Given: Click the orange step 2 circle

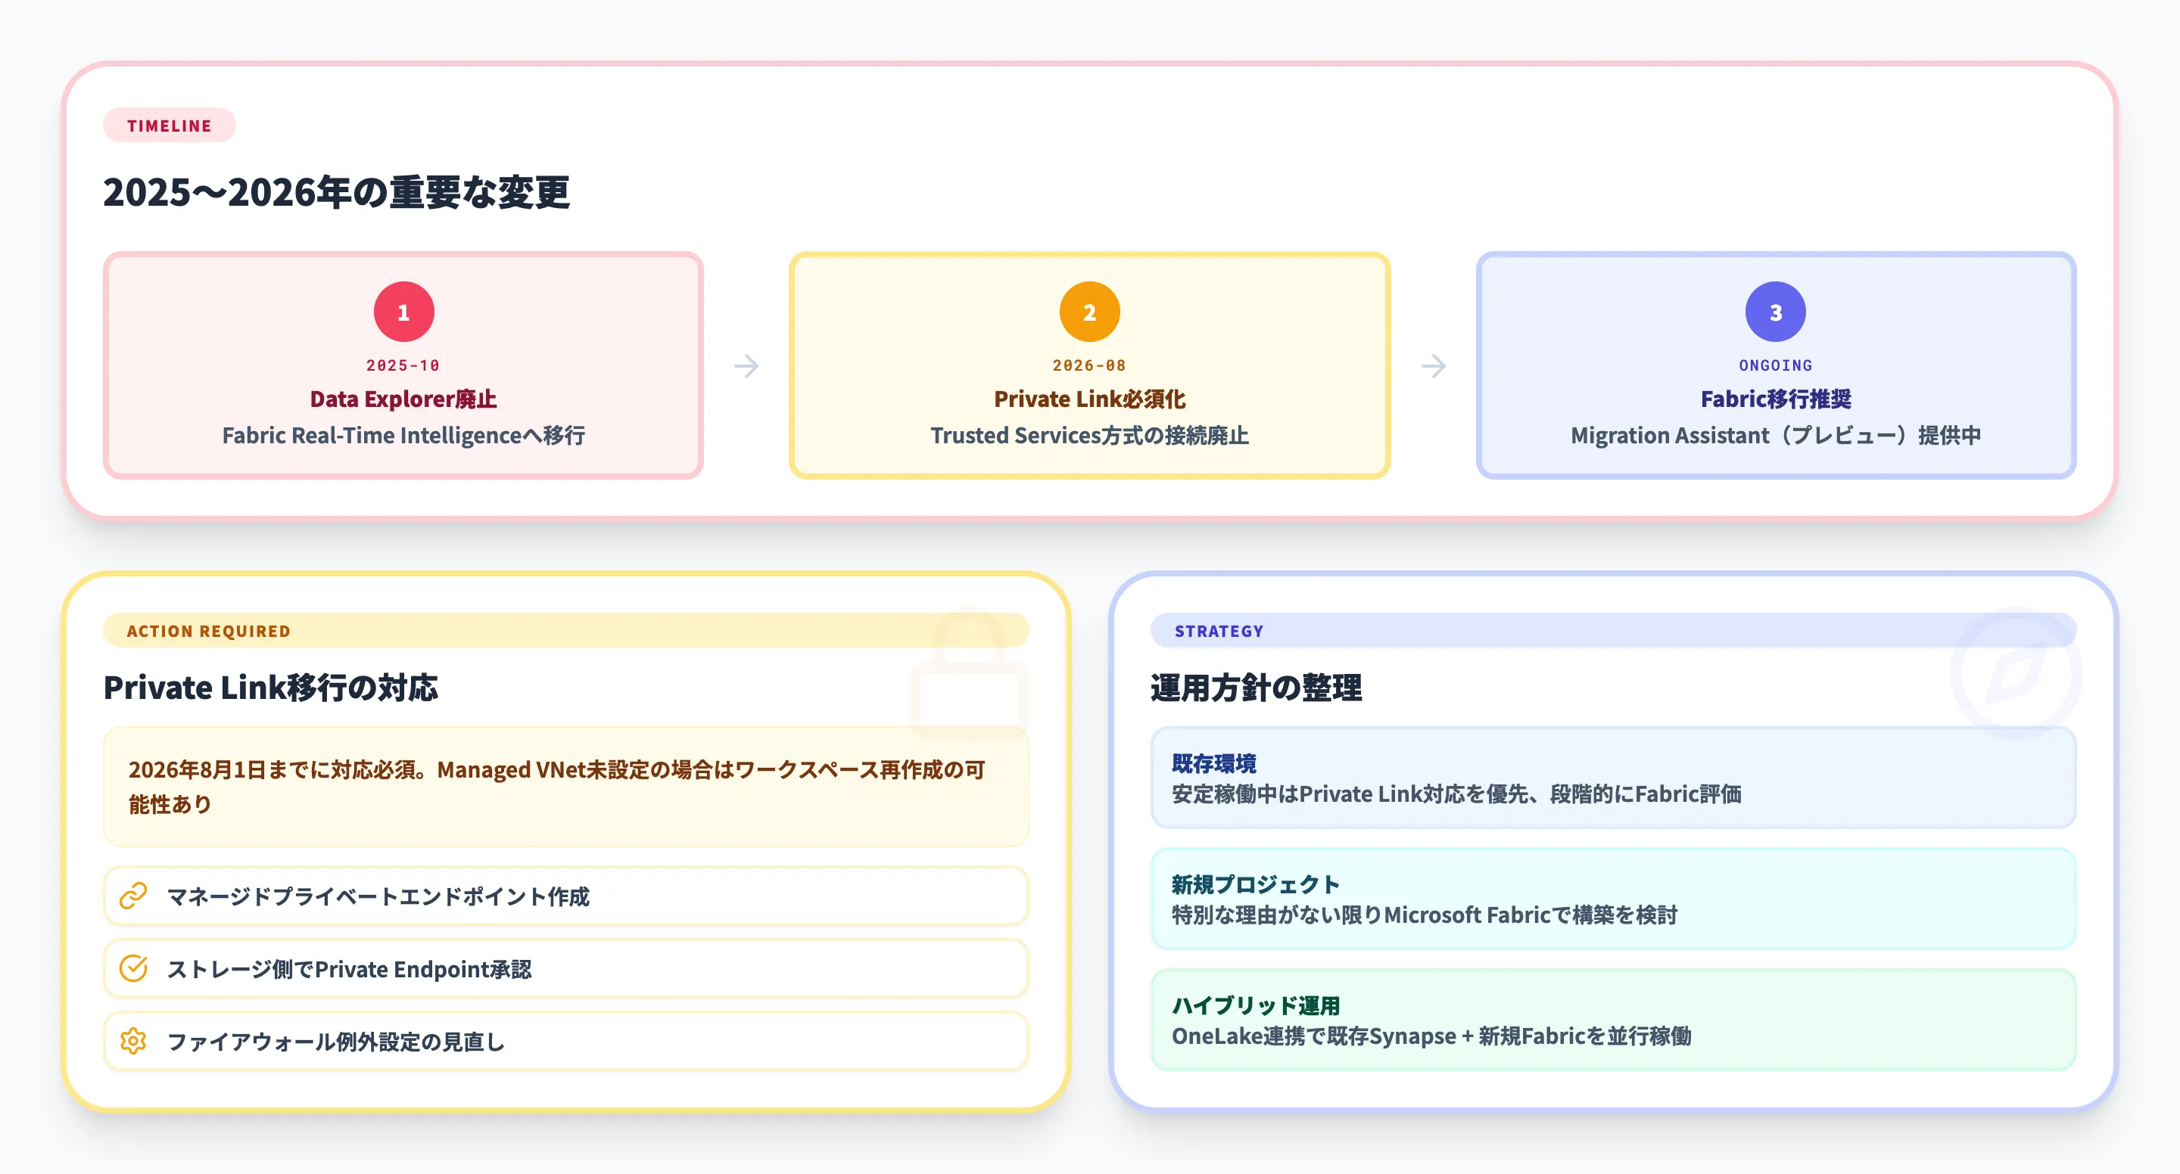Looking at the screenshot, I should 1089,312.
